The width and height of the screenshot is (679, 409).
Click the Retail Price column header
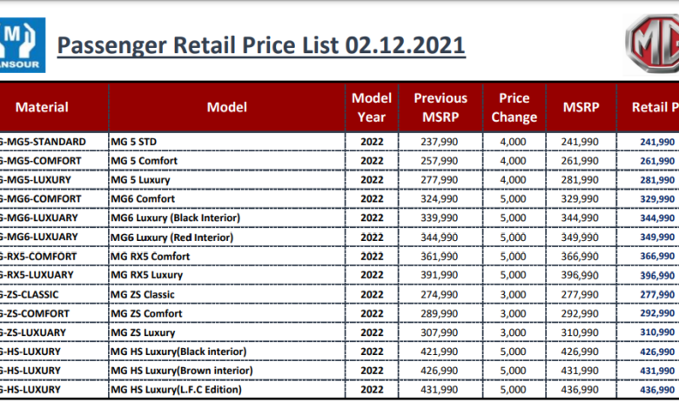pyautogui.click(x=653, y=107)
